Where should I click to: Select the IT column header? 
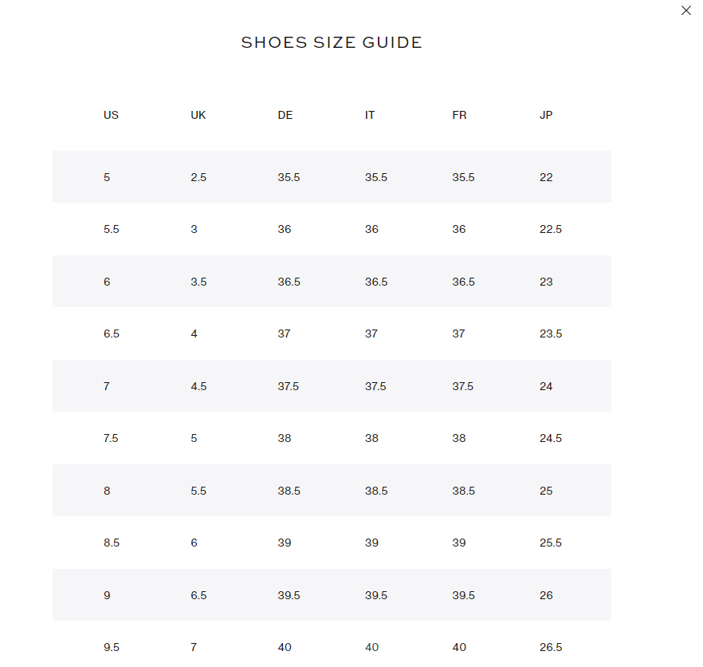(x=370, y=115)
